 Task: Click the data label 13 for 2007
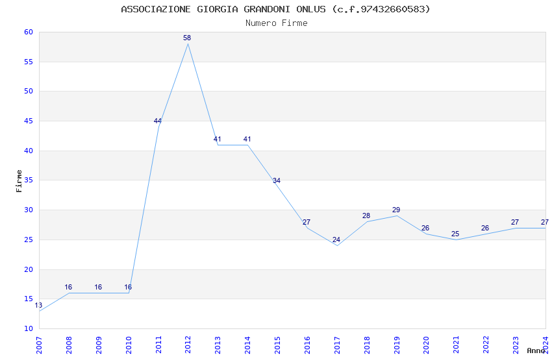(38, 305)
